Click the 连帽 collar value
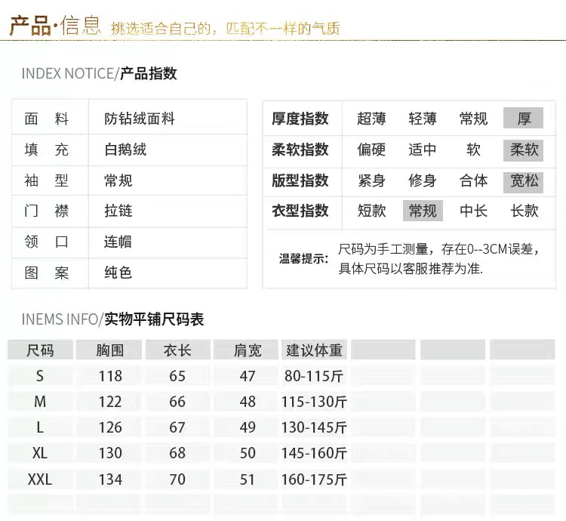 coord(118,242)
